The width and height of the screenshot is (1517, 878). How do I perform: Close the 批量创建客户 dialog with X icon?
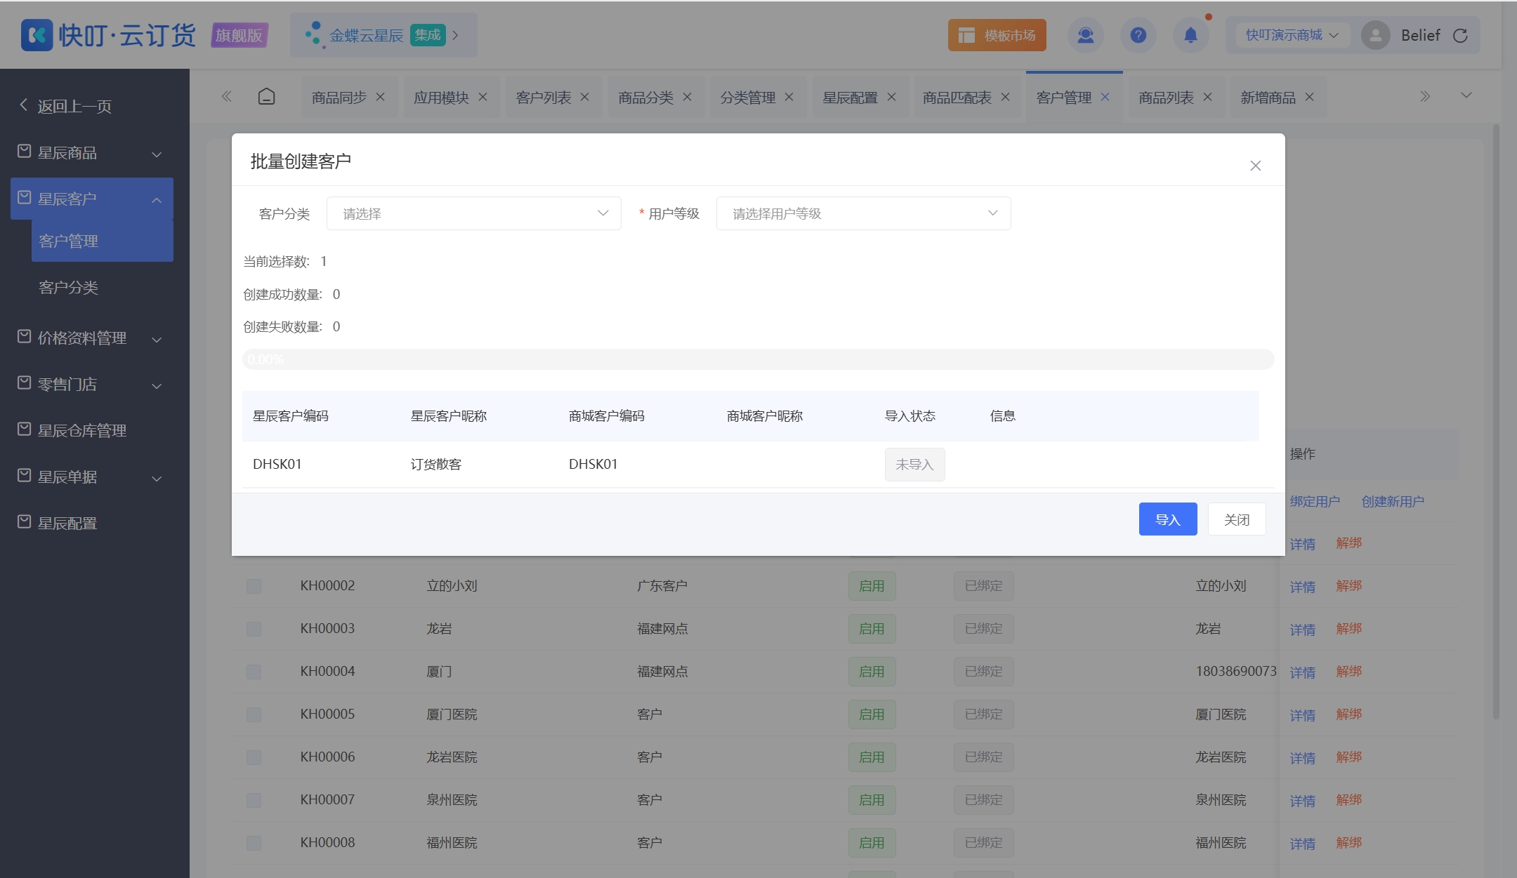click(1255, 166)
